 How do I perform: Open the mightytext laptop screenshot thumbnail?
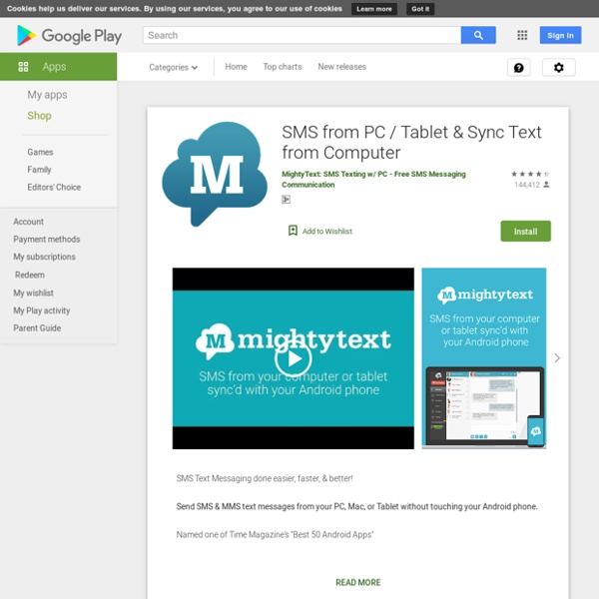tap(483, 358)
